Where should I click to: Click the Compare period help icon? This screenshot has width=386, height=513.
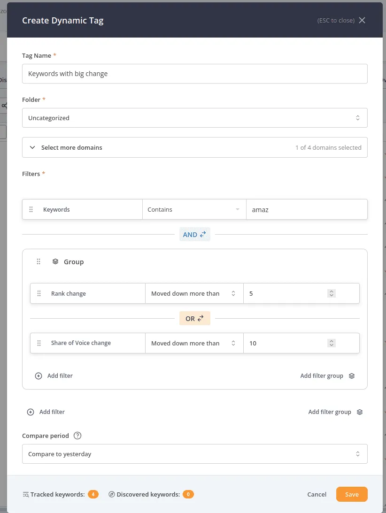click(77, 436)
